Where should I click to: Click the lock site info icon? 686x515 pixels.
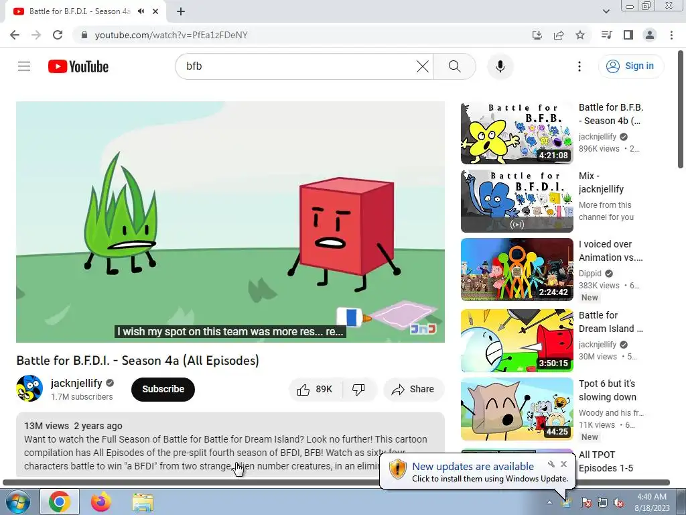pos(84,35)
